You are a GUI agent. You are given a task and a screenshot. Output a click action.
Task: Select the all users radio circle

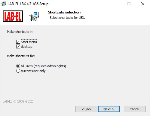18,66
